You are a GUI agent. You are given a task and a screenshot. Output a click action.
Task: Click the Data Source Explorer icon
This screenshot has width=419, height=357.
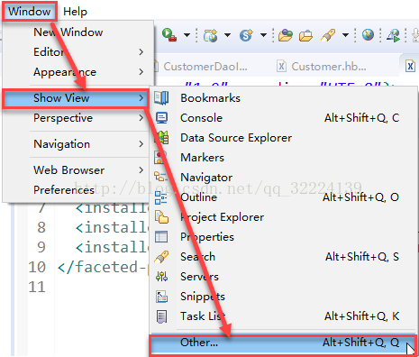point(162,138)
